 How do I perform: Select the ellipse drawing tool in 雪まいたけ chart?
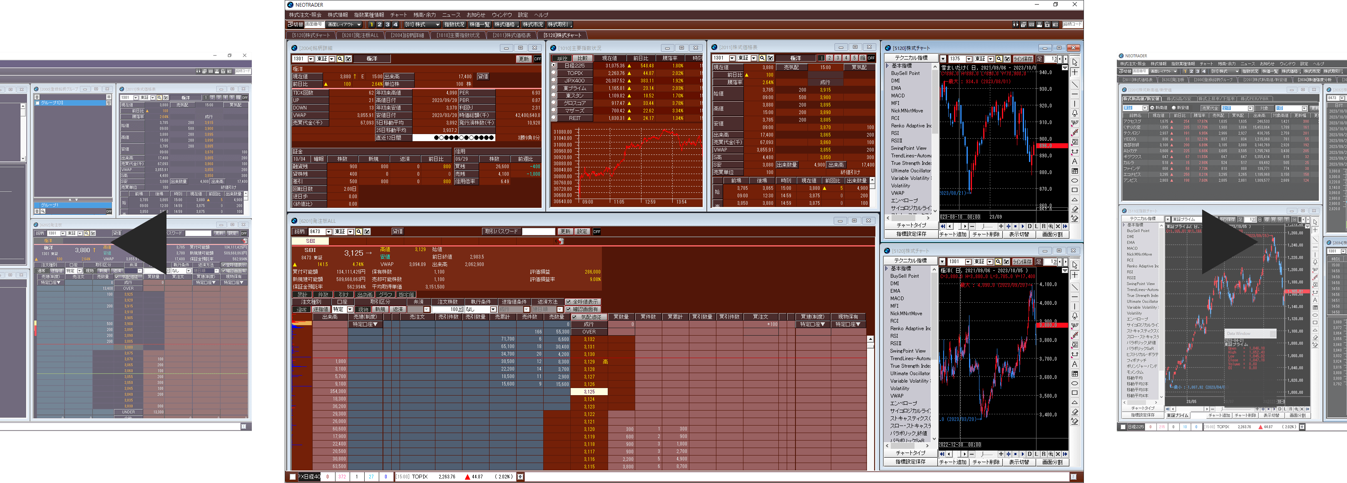1075,181
